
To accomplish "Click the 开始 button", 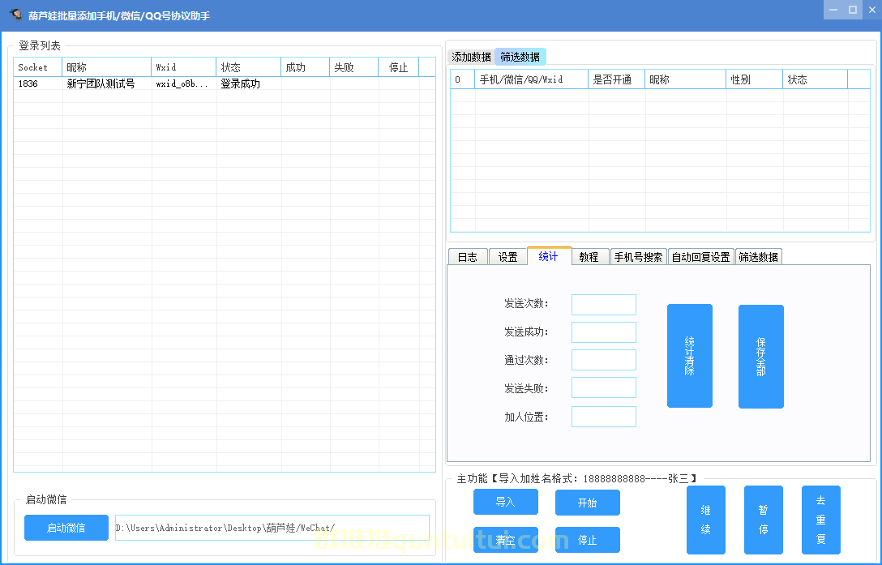I will (587, 503).
